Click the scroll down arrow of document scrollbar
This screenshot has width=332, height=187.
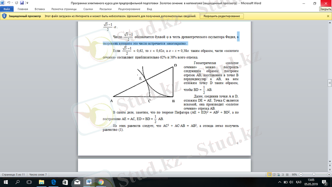click(330, 162)
